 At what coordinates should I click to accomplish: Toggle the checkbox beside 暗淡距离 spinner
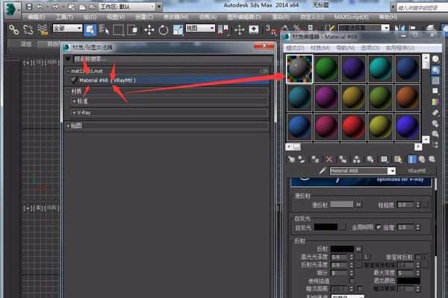[x=360, y=288]
